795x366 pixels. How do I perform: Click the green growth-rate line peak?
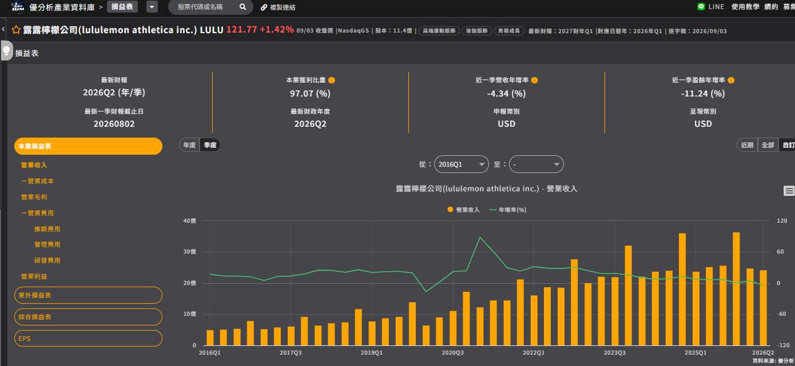(x=480, y=237)
